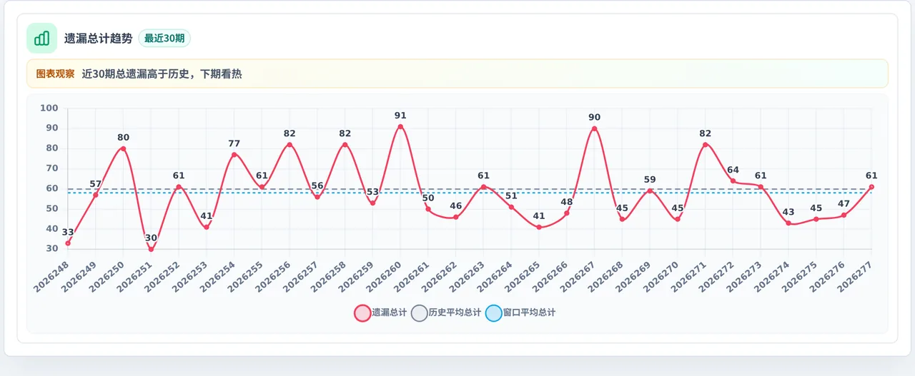915x376 pixels.
Task: Select the data point for period 2026254
Action: pyautogui.click(x=234, y=155)
